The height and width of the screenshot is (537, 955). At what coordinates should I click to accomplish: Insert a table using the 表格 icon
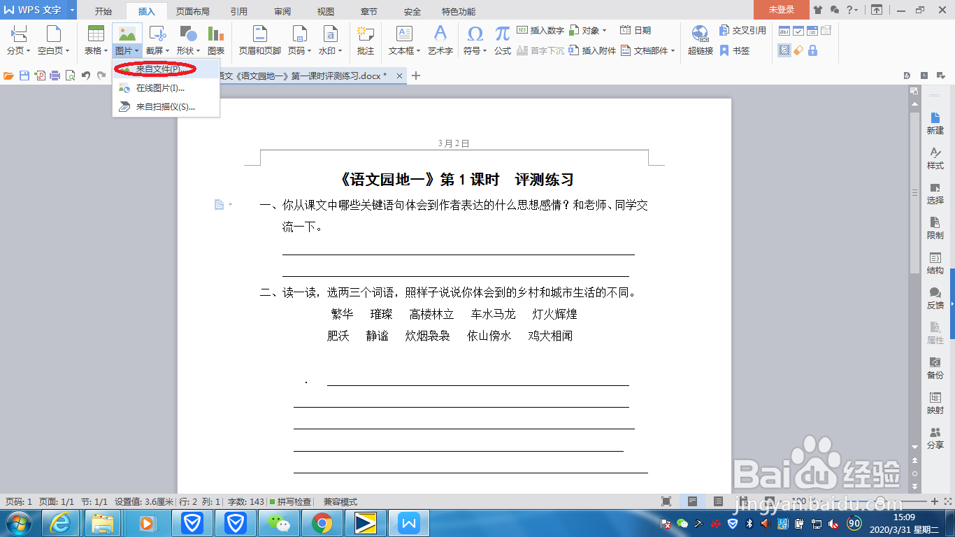pyautogui.click(x=94, y=38)
